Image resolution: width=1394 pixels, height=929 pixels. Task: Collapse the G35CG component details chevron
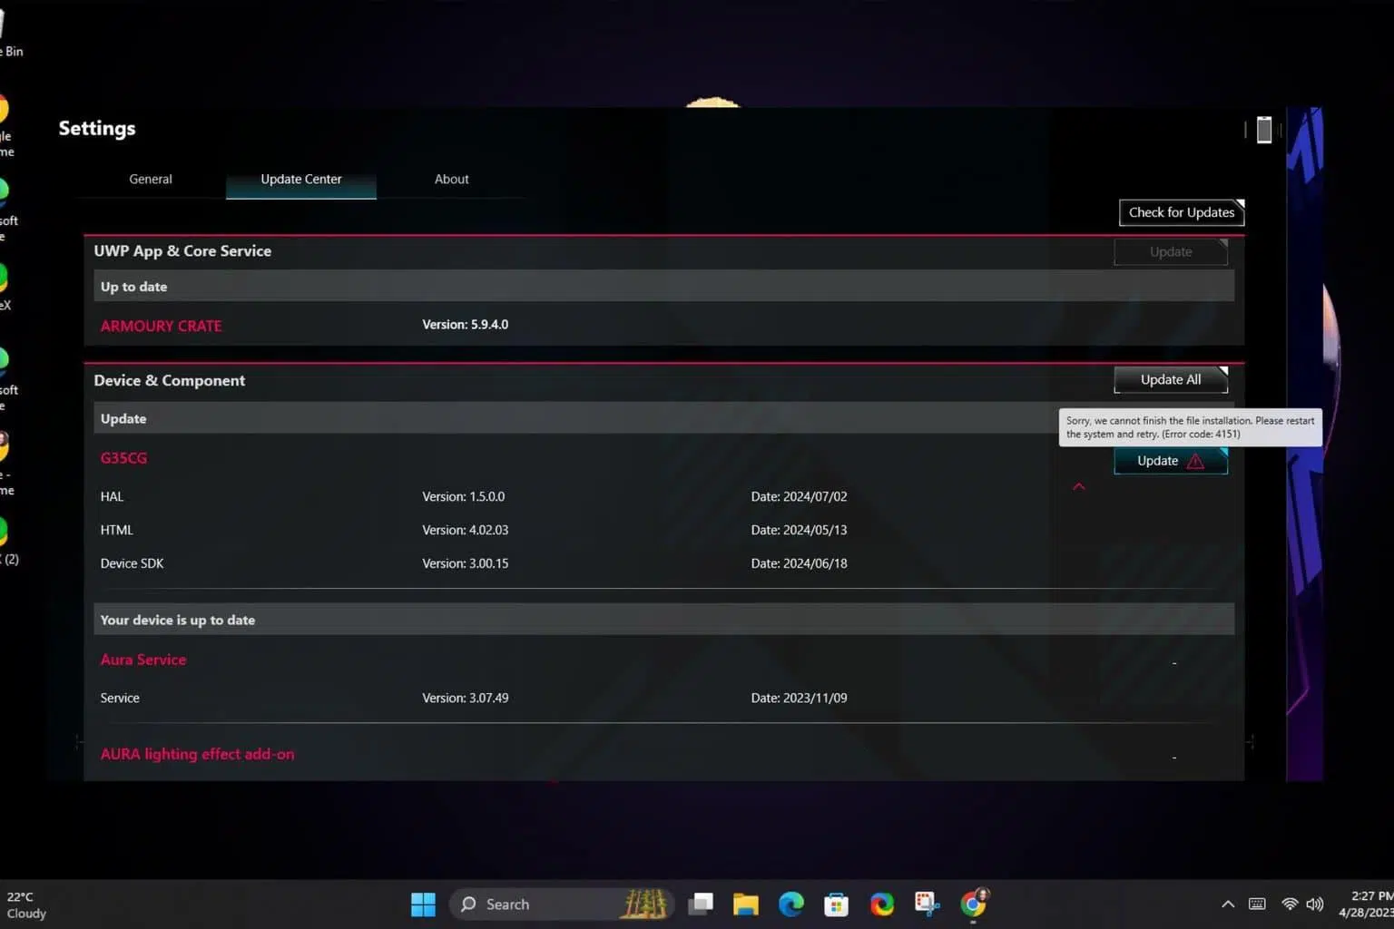(1078, 487)
